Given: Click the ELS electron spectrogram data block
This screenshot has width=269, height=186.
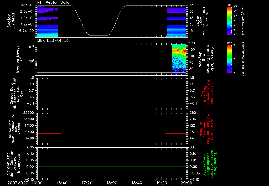Looking at the screenshot, I should coord(179,60).
